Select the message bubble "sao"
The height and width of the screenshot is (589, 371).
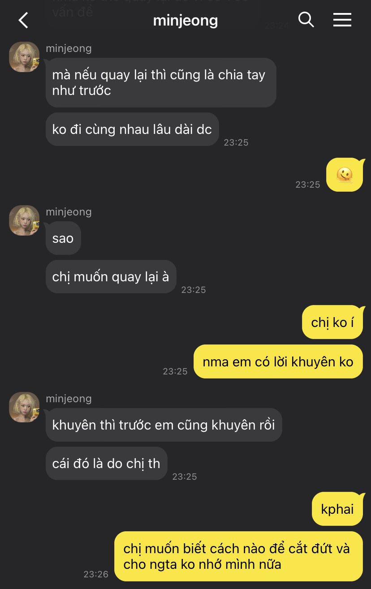pyautogui.click(x=63, y=238)
